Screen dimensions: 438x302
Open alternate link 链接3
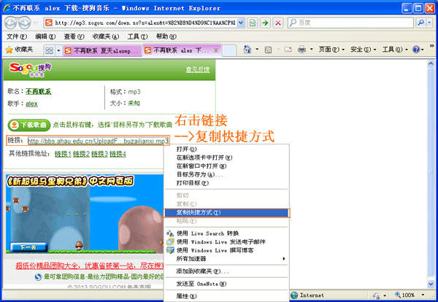[x=99, y=154]
